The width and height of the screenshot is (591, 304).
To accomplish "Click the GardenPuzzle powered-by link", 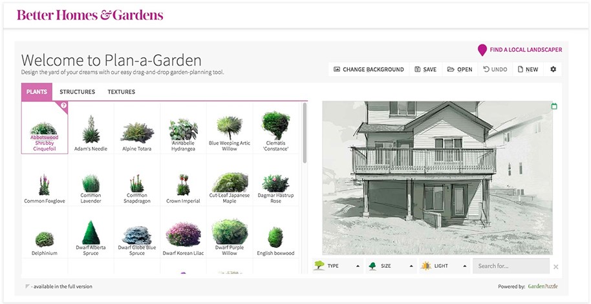I will tap(543, 287).
